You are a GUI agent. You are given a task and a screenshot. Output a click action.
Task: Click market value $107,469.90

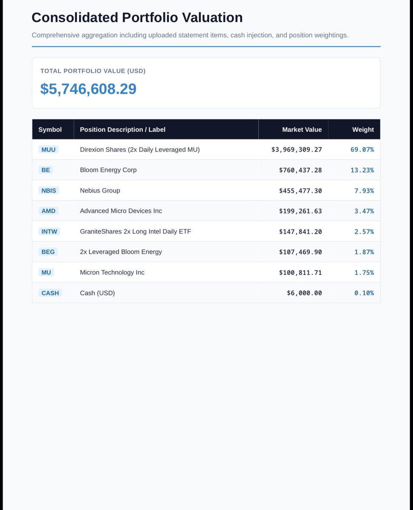[x=300, y=252]
